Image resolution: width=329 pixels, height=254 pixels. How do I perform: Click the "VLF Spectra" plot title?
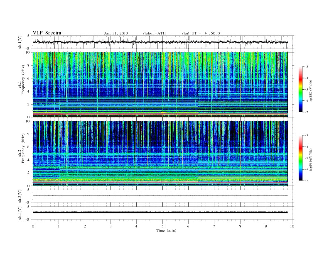coord(47,33)
